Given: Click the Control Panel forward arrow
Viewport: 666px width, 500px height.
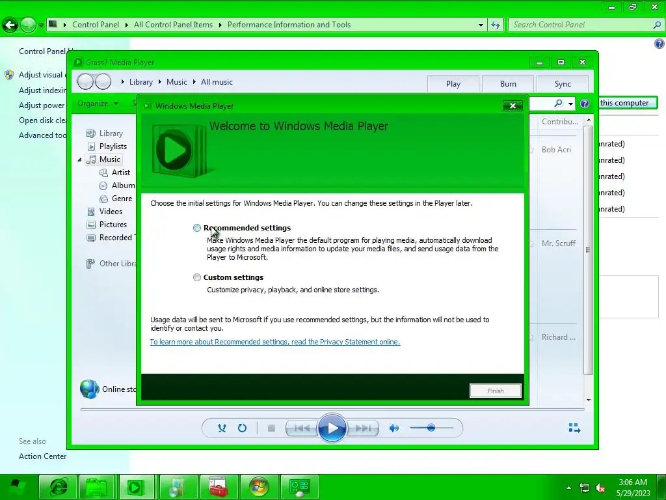Looking at the screenshot, I should click(28, 25).
